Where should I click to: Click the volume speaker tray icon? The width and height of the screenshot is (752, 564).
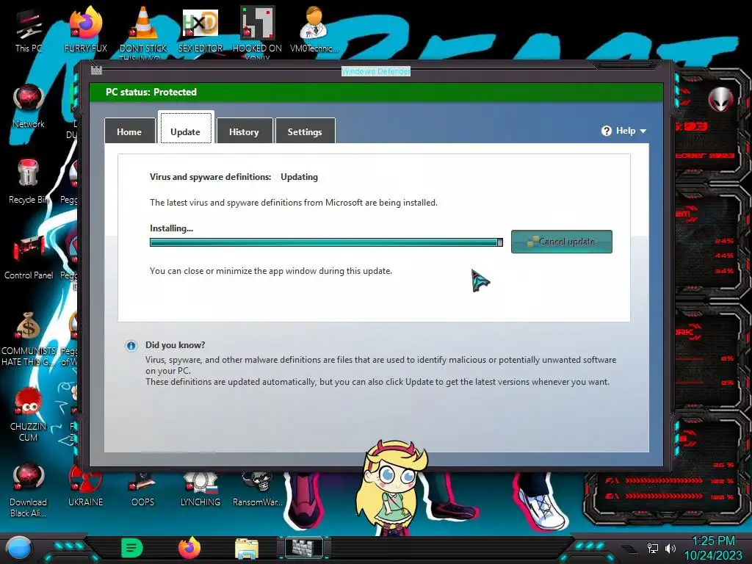click(670, 548)
